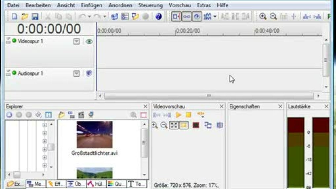Click the open folder icon in Explorer
The width and height of the screenshot is (336, 189).
tap(61, 115)
